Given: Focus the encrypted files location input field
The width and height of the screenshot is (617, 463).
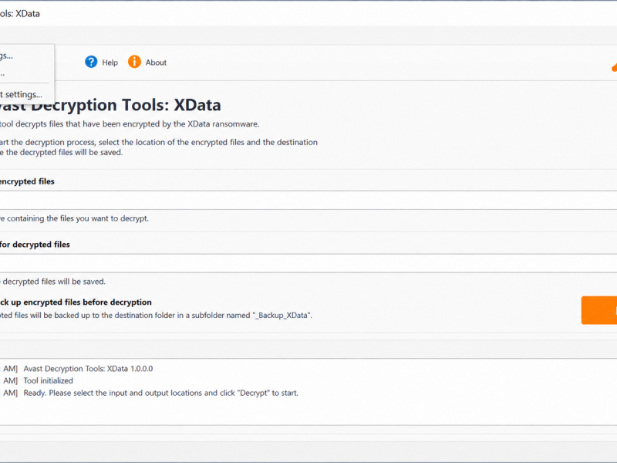Looking at the screenshot, I should click(x=308, y=201).
